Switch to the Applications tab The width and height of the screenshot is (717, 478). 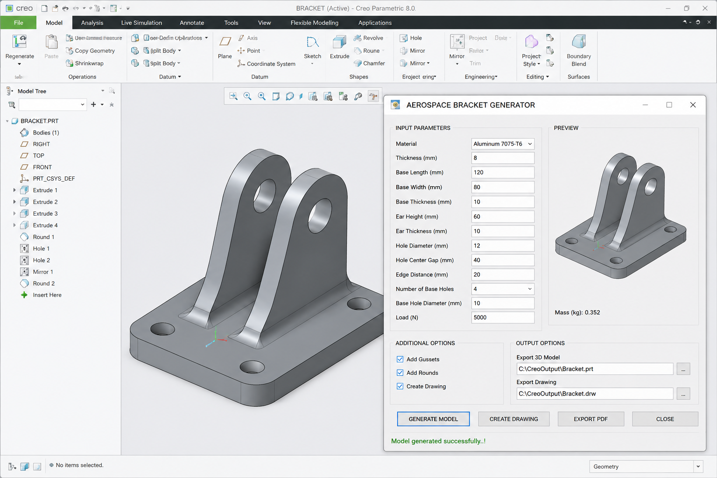point(375,23)
